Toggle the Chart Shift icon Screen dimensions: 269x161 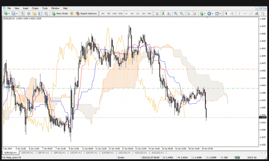(195, 13)
